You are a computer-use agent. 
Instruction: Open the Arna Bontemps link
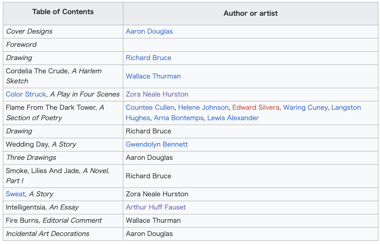point(179,118)
